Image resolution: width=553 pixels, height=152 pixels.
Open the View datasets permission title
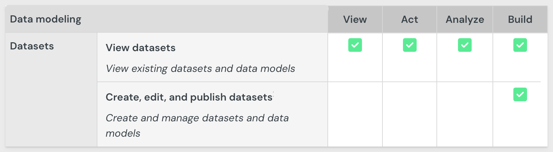click(140, 48)
